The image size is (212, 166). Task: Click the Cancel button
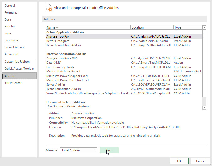pyautogui.click(x=201, y=161)
